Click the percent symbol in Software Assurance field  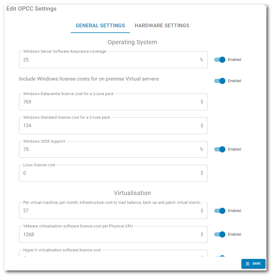201,60
